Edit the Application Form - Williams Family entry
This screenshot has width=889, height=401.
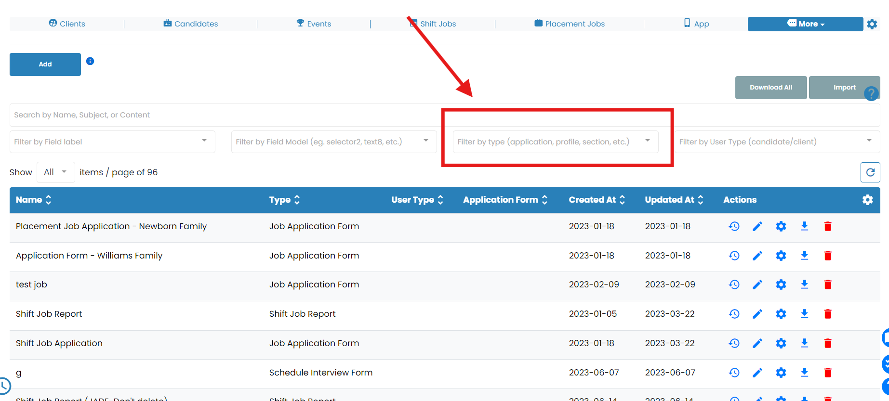pos(757,256)
